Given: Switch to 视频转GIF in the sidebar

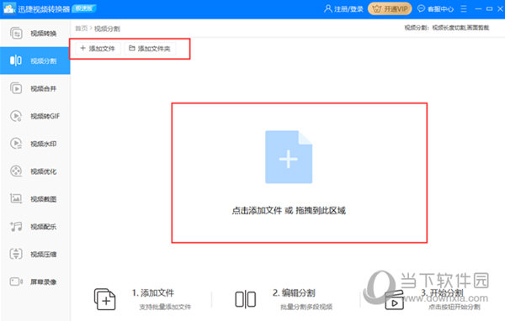Looking at the screenshot, I should tap(35, 116).
